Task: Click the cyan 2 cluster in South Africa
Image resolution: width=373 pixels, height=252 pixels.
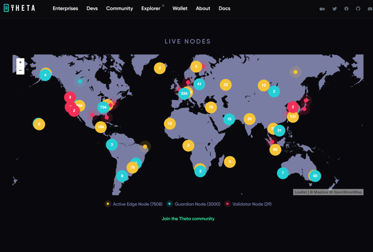Action: [200, 171]
